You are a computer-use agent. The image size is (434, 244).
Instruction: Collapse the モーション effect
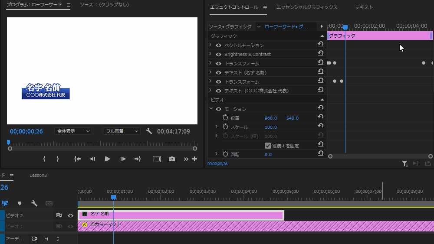pos(211,109)
